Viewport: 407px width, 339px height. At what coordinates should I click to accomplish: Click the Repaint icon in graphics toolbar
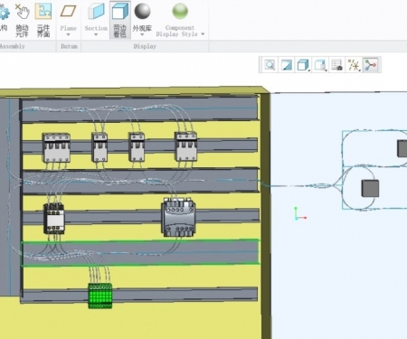(287, 65)
